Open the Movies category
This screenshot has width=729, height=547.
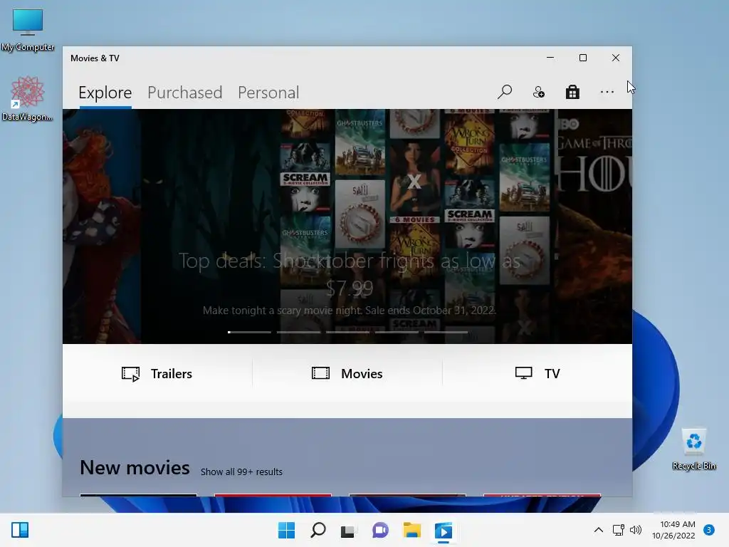(347, 373)
